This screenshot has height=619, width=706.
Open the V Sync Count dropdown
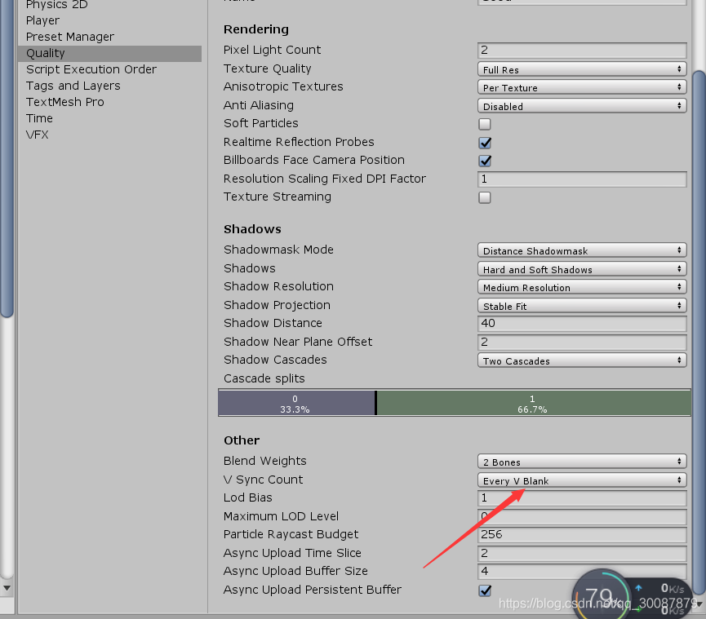[x=582, y=480]
